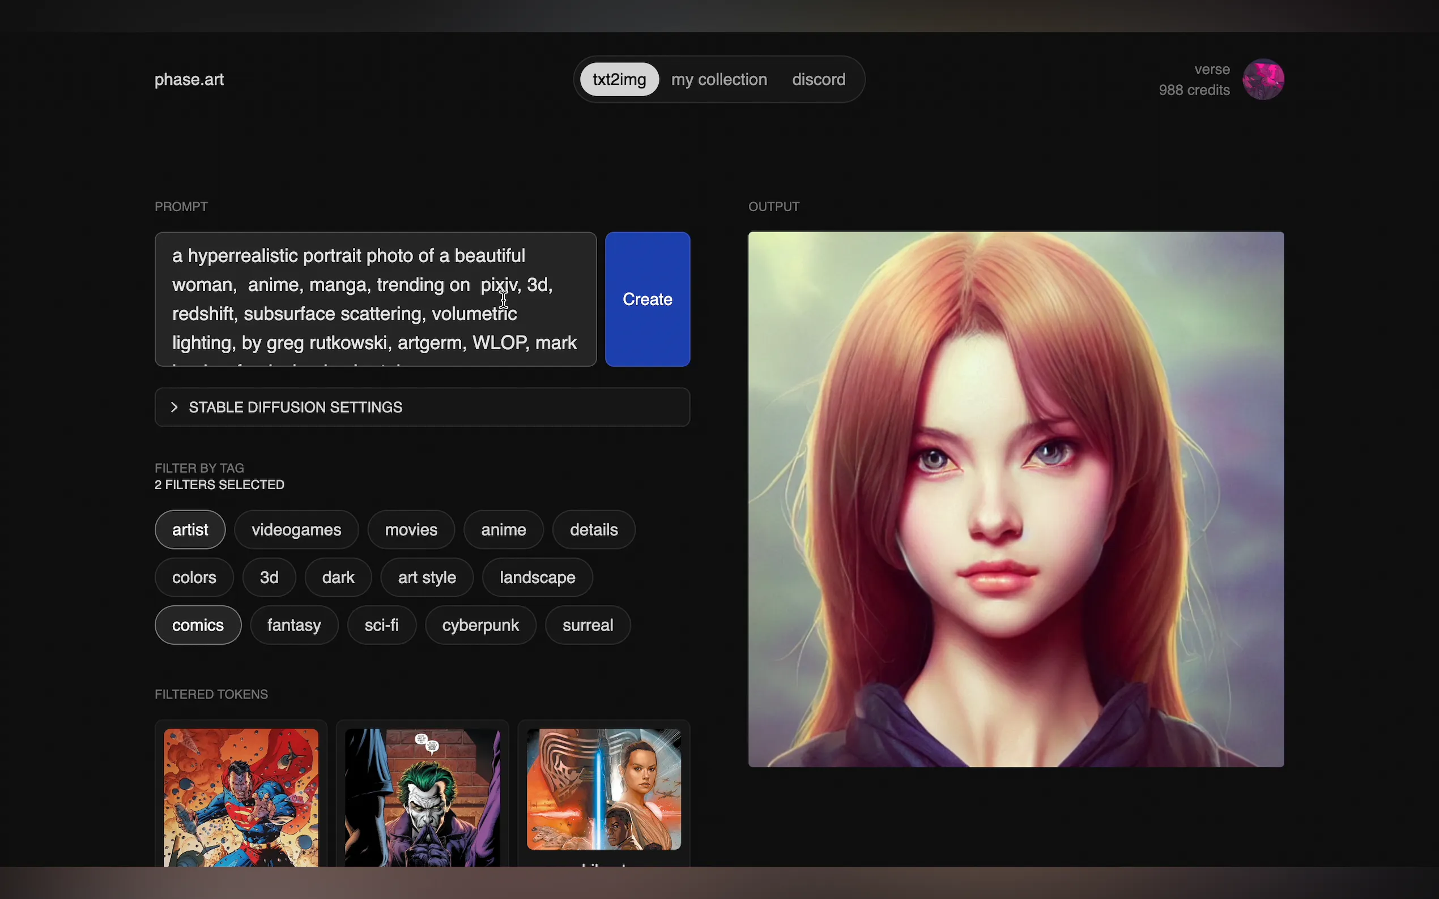Switch to my collection tab
Image resolution: width=1439 pixels, height=899 pixels.
point(718,80)
